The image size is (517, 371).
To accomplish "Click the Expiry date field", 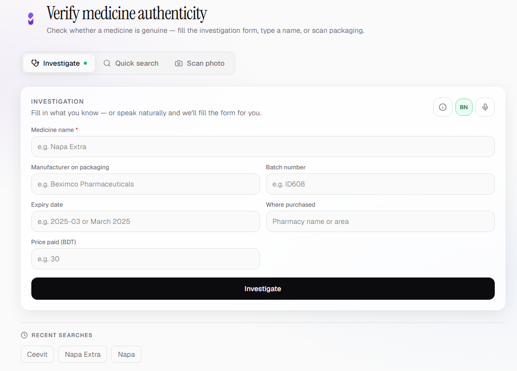I will (145, 221).
